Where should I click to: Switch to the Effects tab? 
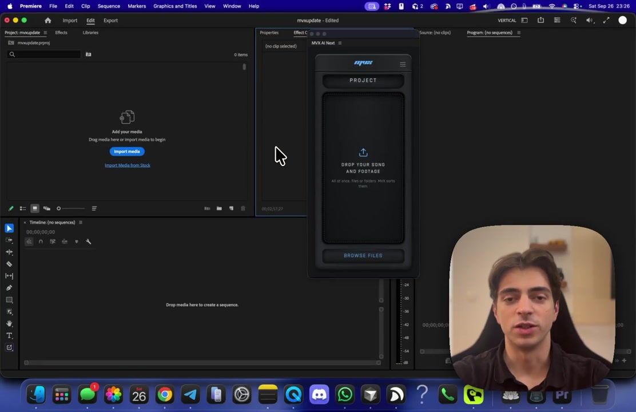(x=61, y=33)
